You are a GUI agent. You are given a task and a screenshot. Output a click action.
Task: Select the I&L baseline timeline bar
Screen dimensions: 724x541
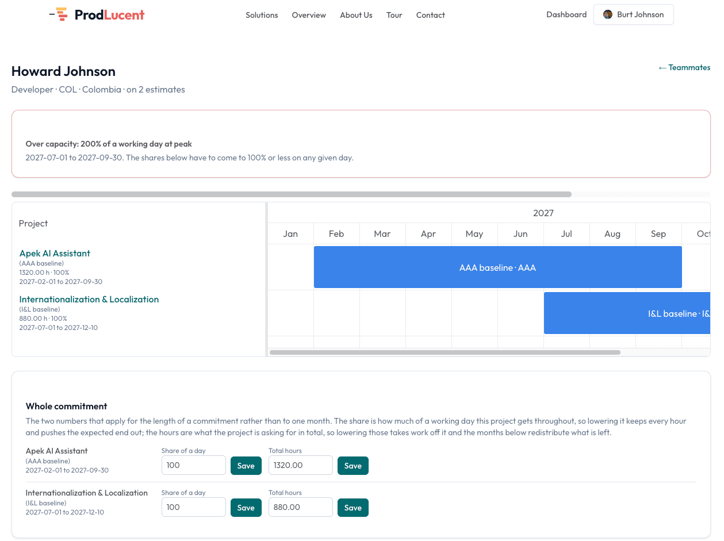coord(627,313)
